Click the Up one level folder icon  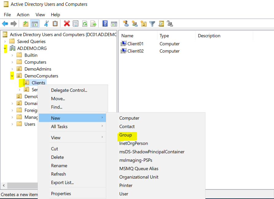26,24
